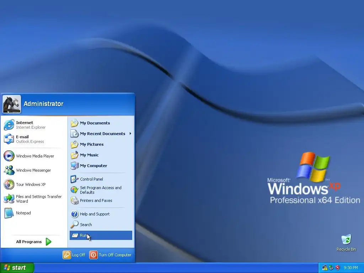Click the My Recent Documents icon

click(75, 134)
